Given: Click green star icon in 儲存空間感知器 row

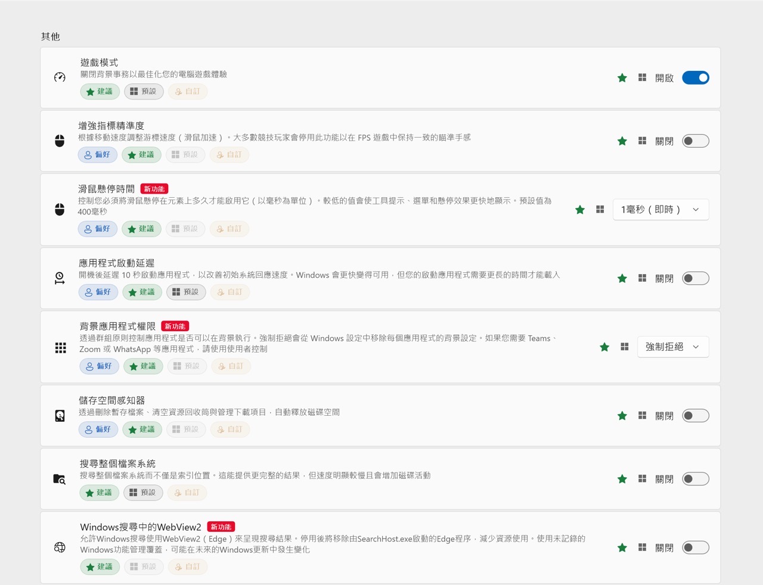Looking at the screenshot, I should click(x=622, y=416).
